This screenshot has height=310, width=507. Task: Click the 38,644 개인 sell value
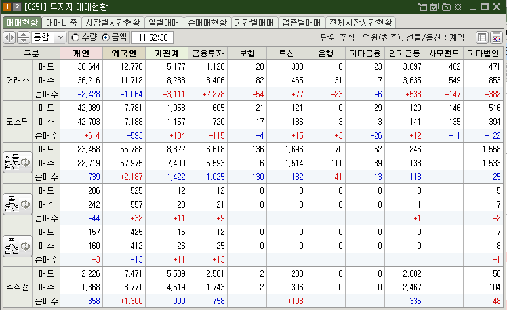click(x=89, y=66)
